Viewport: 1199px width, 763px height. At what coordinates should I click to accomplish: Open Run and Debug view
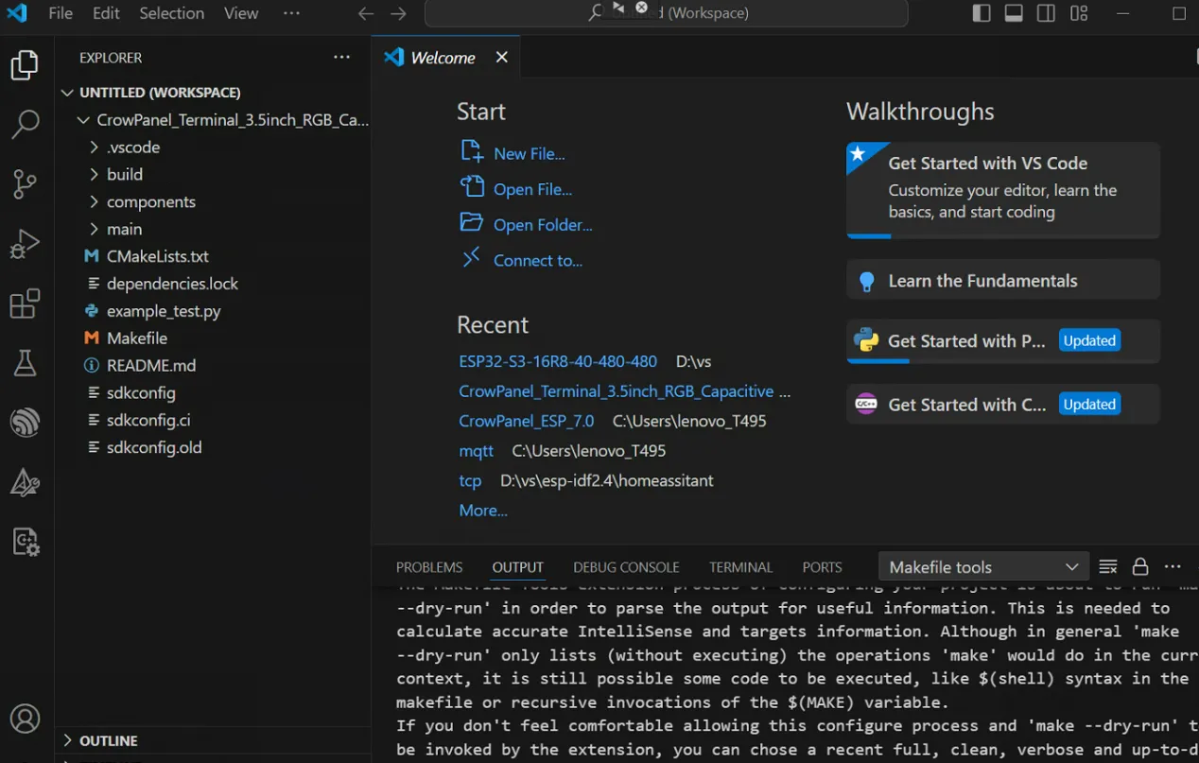pos(26,244)
